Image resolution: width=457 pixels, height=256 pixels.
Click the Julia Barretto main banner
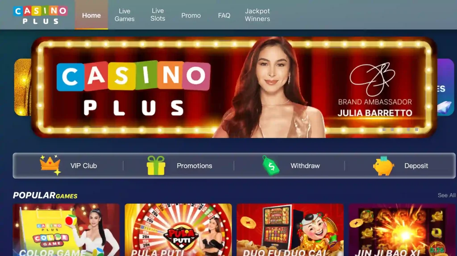pyautogui.click(x=234, y=87)
